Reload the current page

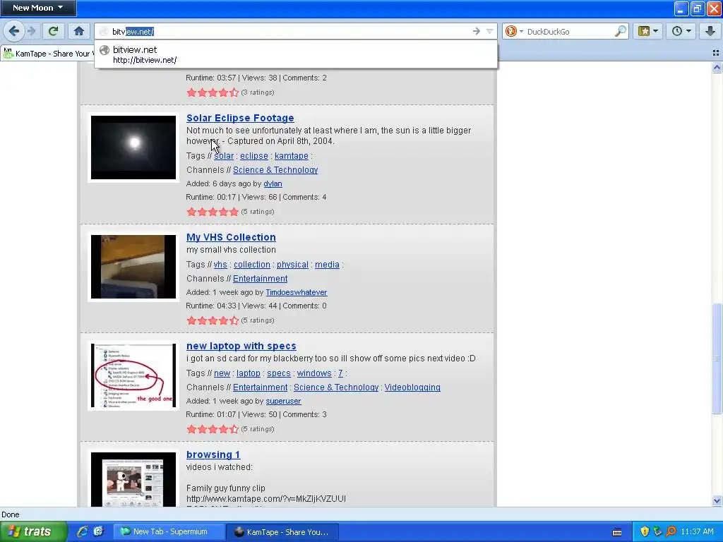pos(53,31)
